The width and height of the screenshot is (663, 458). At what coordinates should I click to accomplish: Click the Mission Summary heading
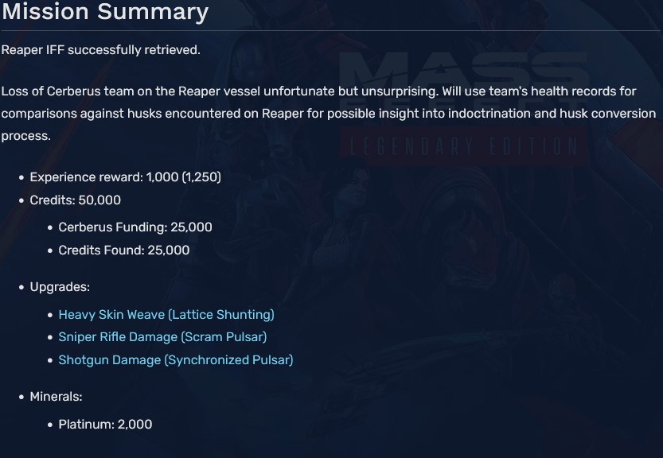point(104,12)
